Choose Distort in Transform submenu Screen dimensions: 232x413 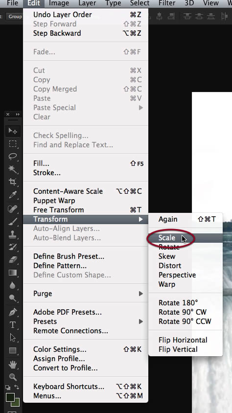point(186,266)
